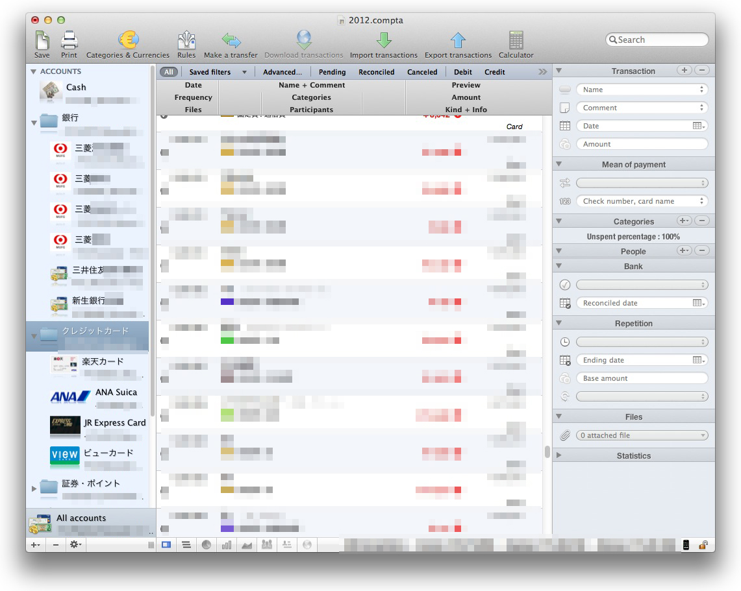The height and width of the screenshot is (591, 741).
Task: Open the Calculator tool
Action: pyautogui.click(x=516, y=41)
